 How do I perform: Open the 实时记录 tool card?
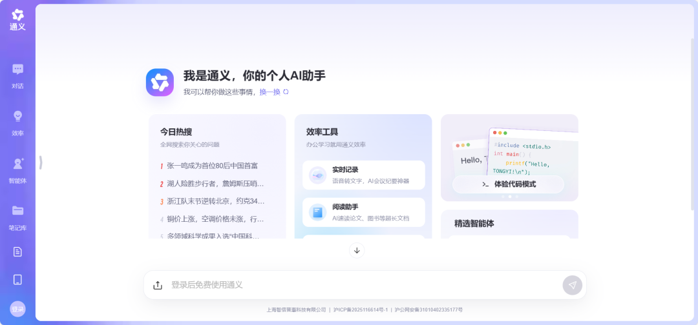[x=364, y=175]
